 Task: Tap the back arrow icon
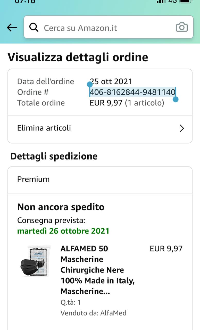12,27
